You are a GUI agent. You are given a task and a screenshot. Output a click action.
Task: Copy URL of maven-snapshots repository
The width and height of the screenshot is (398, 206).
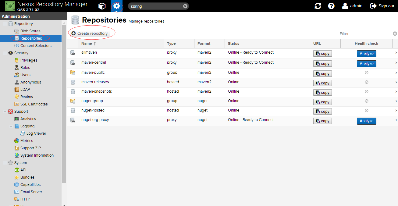(x=322, y=93)
